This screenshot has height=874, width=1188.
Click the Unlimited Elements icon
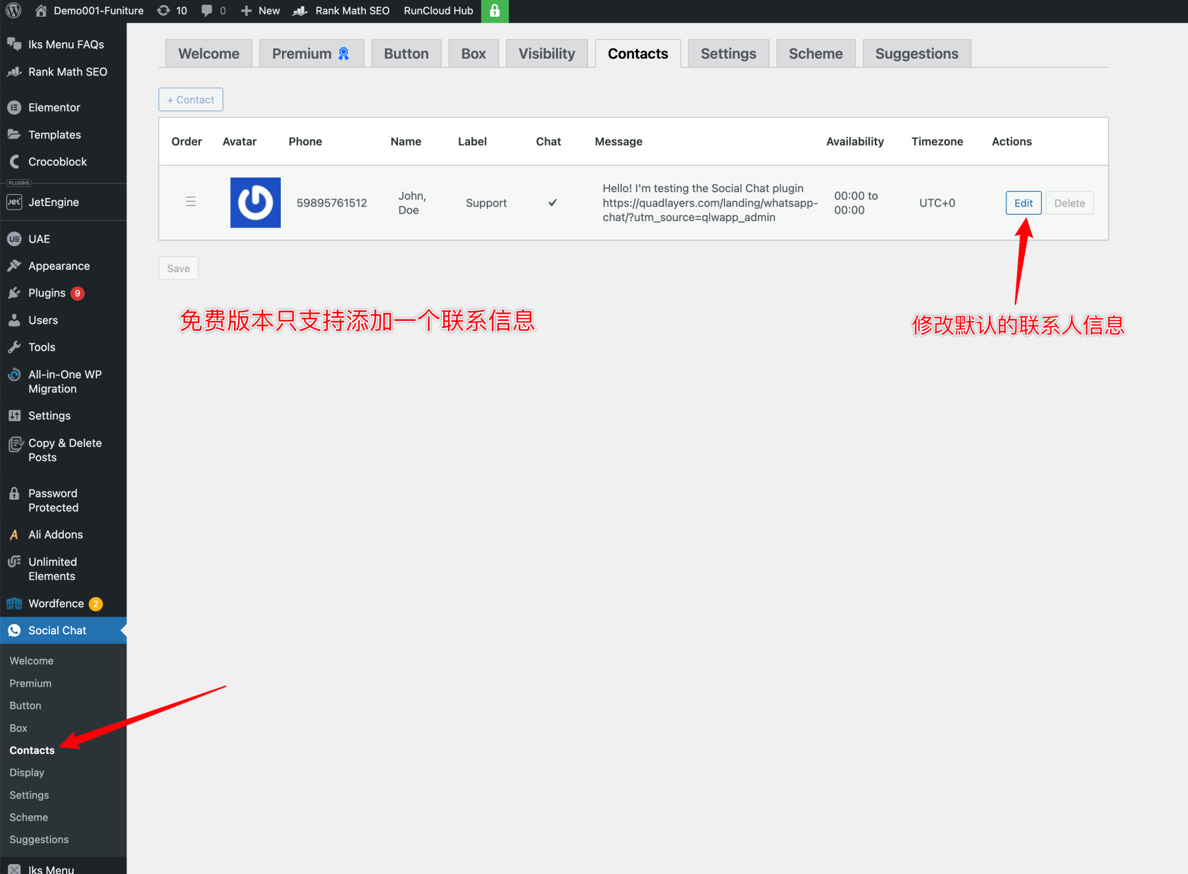pyautogui.click(x=15, y=562)
